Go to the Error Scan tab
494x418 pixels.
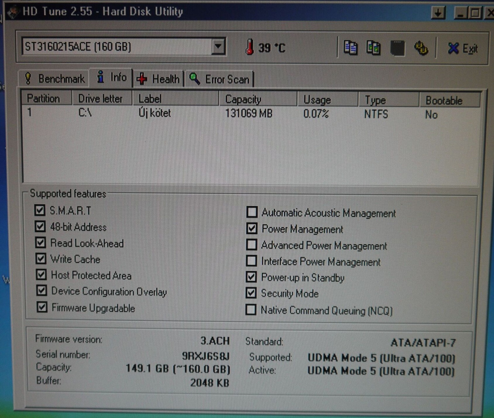pos(220,79)
